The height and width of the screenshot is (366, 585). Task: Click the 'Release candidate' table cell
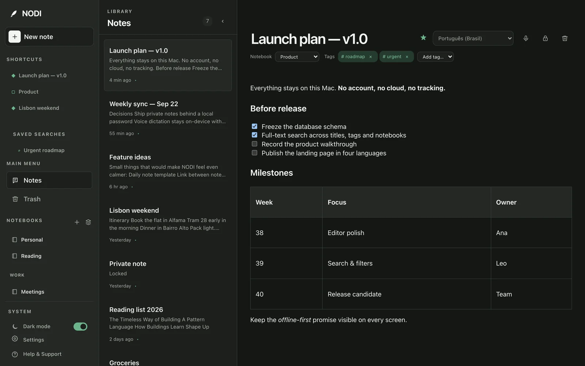(407, 294)
